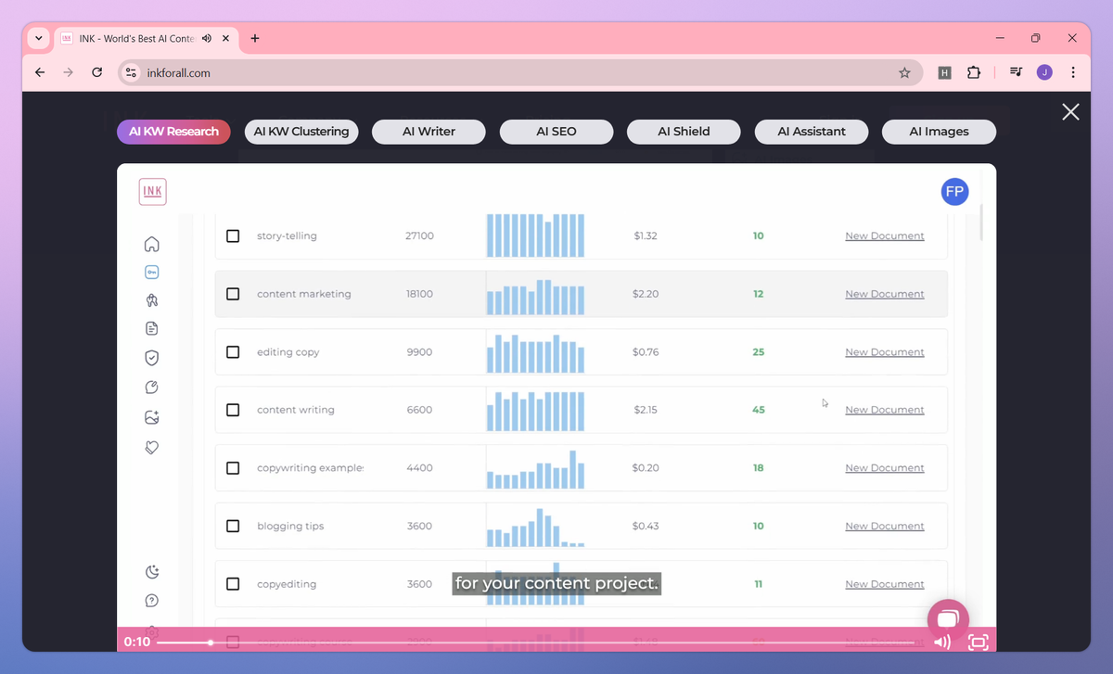Check the copyediting keyword checkbox
The image size is (1113, 674).
pyautogui.click(x=233, y=584)
